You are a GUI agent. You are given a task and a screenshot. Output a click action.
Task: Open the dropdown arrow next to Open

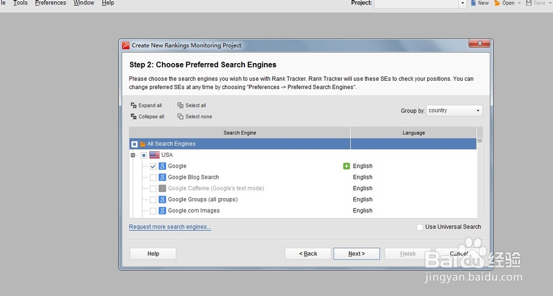point(519,3)
